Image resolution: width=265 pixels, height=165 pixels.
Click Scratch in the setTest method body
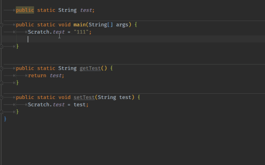point(39,104)
